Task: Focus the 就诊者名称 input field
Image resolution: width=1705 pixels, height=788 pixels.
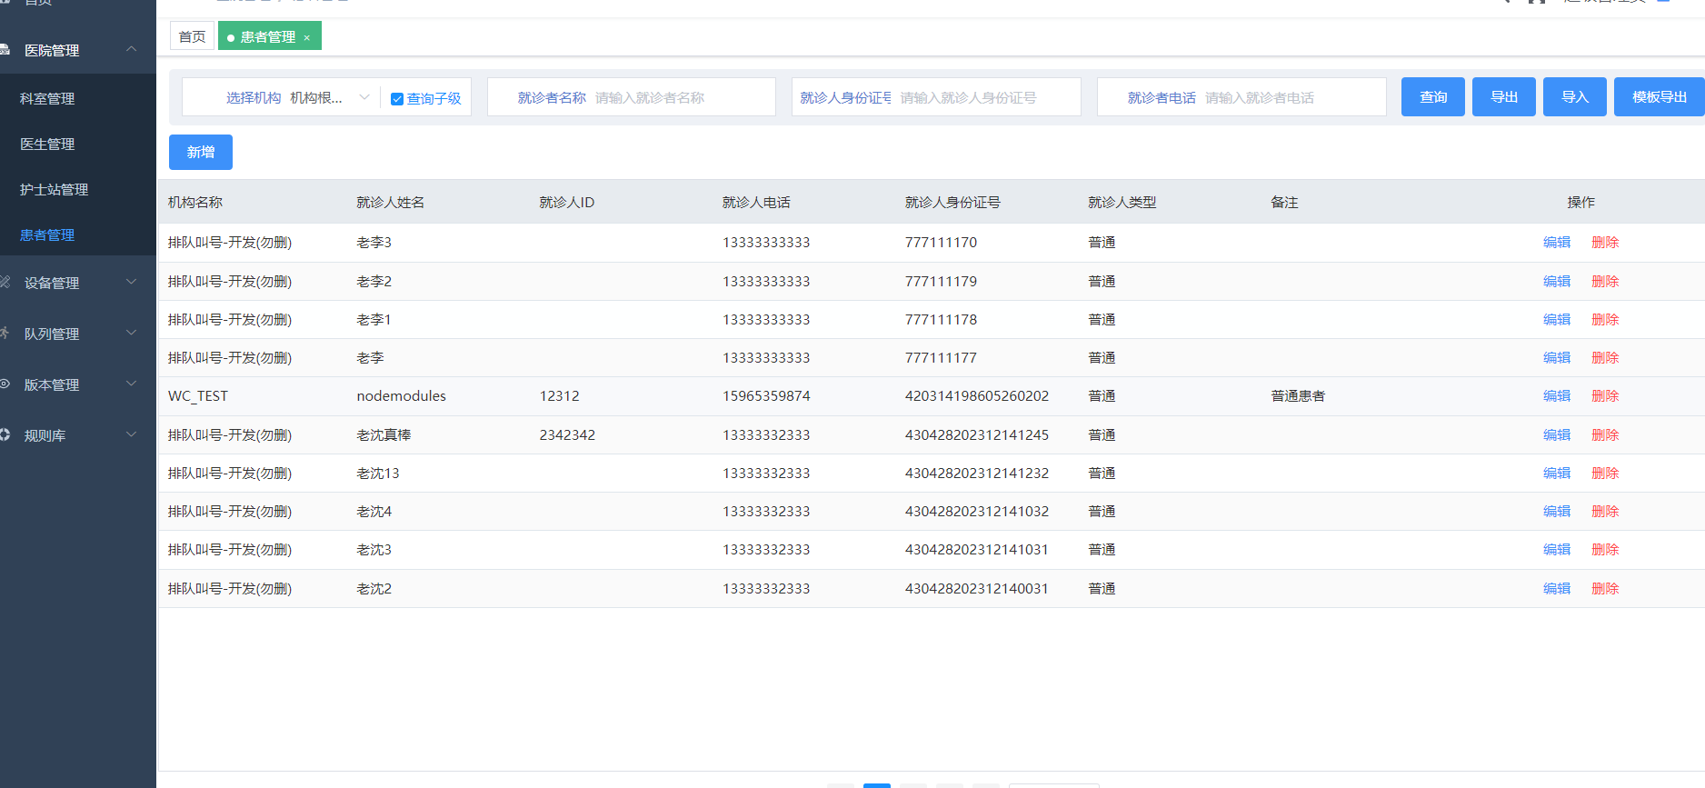Action: click(682, 97)
